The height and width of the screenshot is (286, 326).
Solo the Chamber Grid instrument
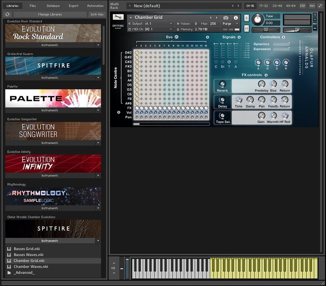coord(246,18)
